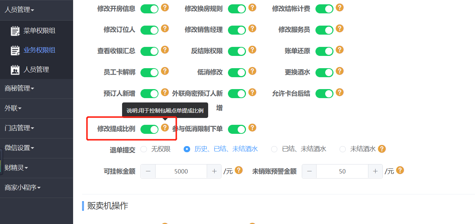This screenshot has height=224, width=475.
Task: Click the help icon after 未结酒水 option
Action: click(x=382, y=149)
